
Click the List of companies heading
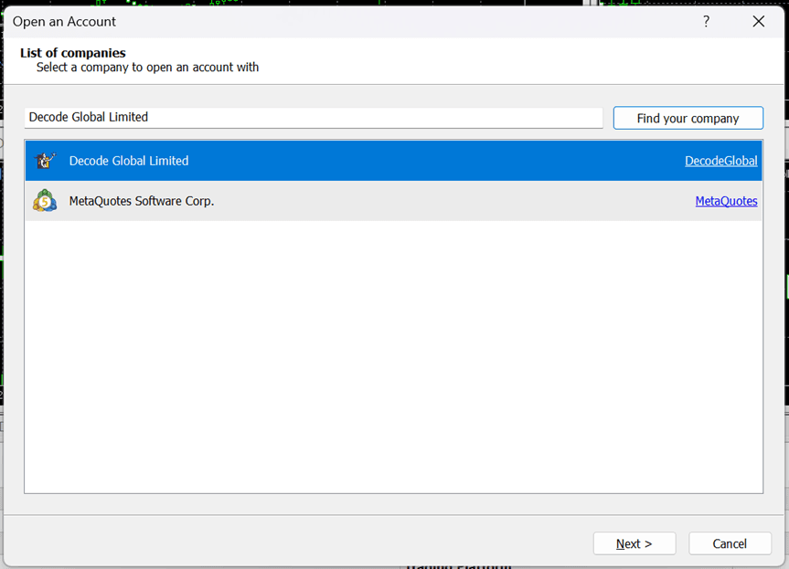[x=73, y=53]
